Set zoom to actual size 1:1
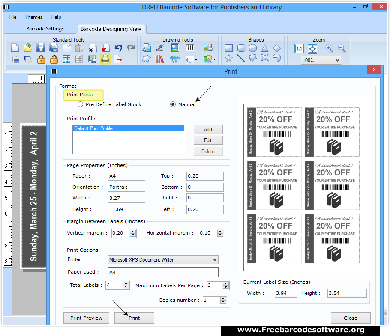Screen dimensions: 390x336 pos(299,48)
